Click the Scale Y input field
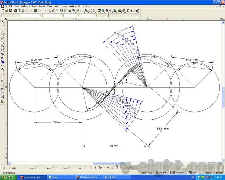Screen dimensions: 225x180 tap(41, 167)
